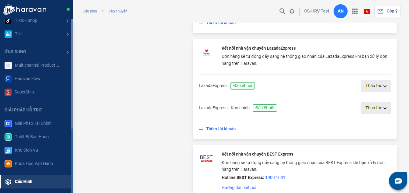
Task: Open Giải Pháp Tài Chính menu item
Action: (33, 123)
